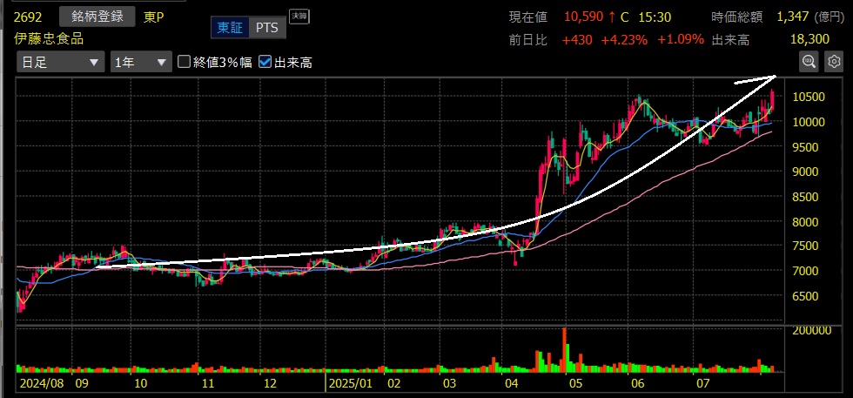Click the tallest volume bar in late April
853x398 pixels.
click(x=564, y=348)
